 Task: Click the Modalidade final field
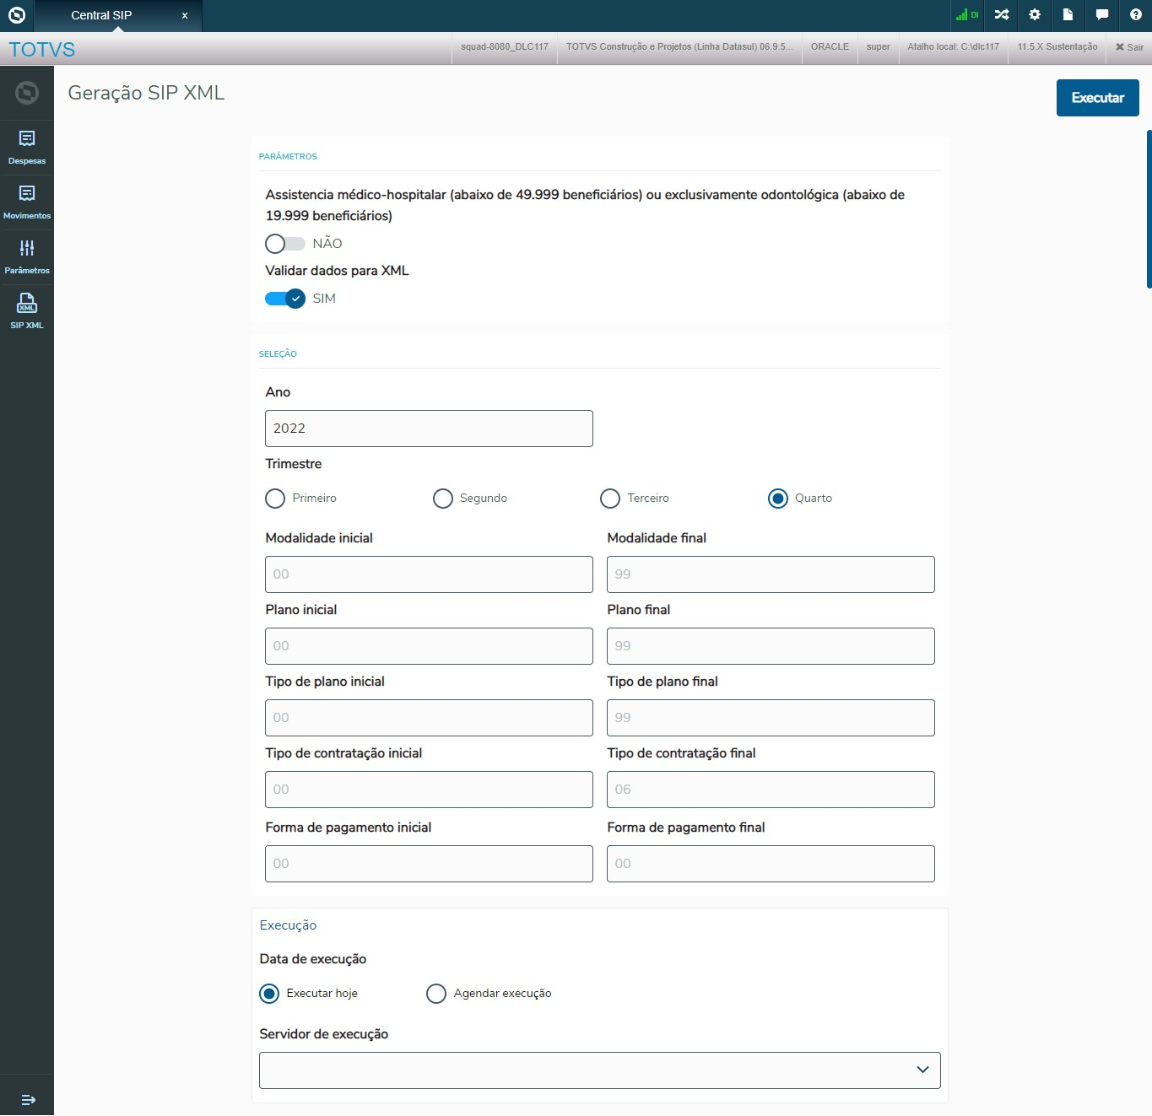pyautogui.click(x=771, y=574)
